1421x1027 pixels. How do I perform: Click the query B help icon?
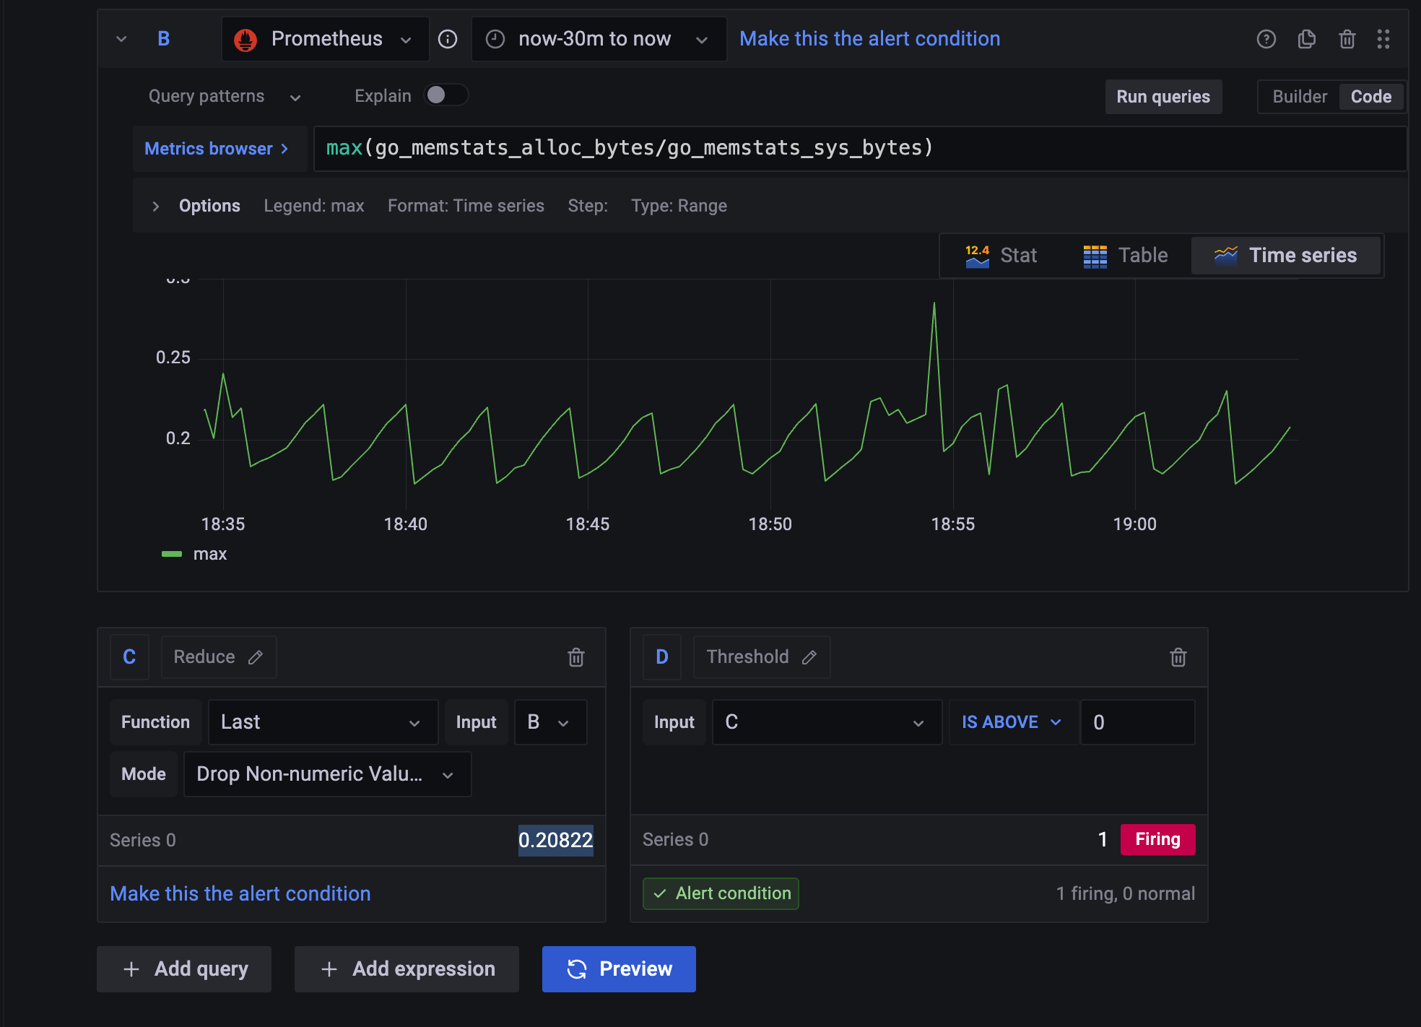point(1266,39)
